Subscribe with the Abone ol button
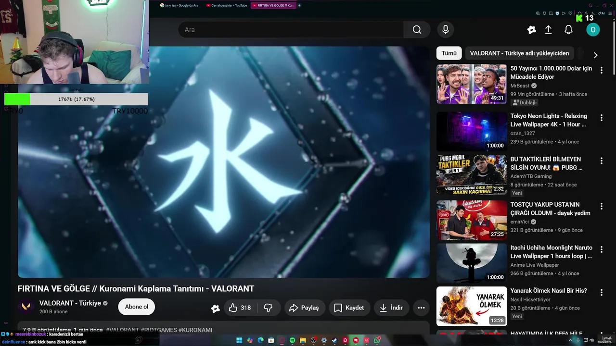Image resolution: width=616 pixels, height=346 pixels. click(x=136, y=307)
